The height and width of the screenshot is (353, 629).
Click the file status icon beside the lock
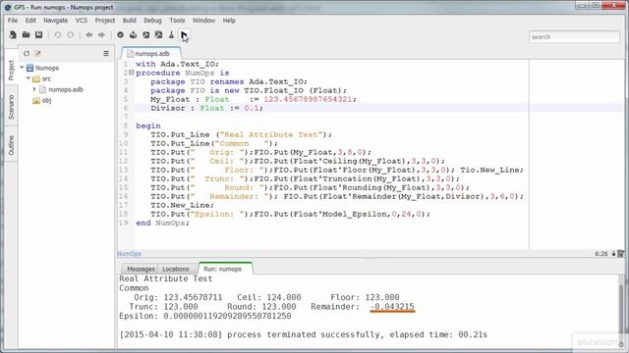(x=621, y=254)
